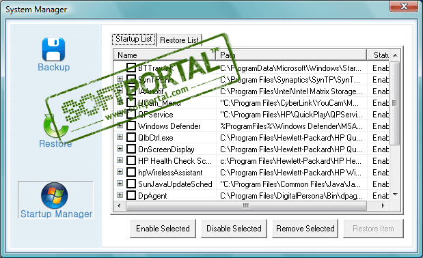This screenshot has width=423, height=258.
Task: Click the vertical scrollbar thumb
Action: click(x=395, y=104)
